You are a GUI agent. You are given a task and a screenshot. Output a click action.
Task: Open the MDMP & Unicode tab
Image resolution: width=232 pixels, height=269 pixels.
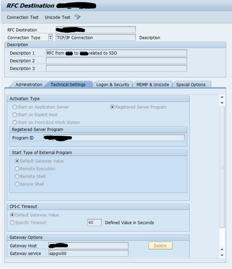152,85
